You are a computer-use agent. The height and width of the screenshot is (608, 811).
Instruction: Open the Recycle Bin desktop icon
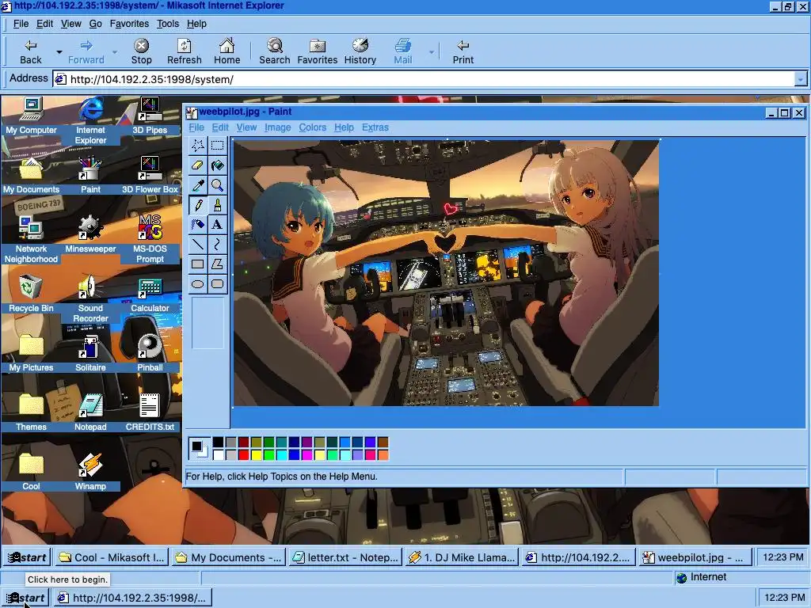pyautogui.click(x=31, y=293)
